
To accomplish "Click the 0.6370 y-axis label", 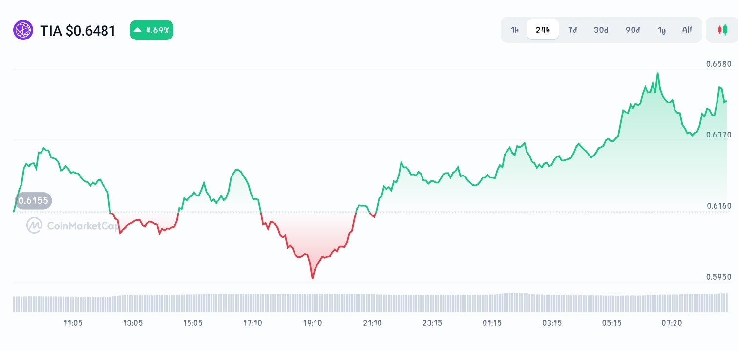I will (x=718, y=135).
